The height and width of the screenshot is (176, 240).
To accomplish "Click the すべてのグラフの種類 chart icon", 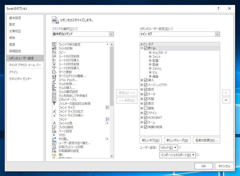I will pyautogui.click(x=54, y=76).
